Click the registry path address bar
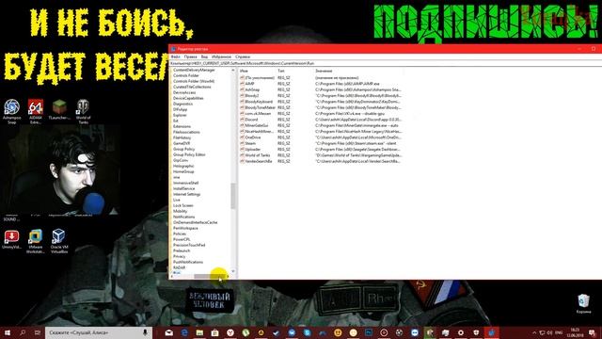602x339 pixels. click(x=386, y=63)
